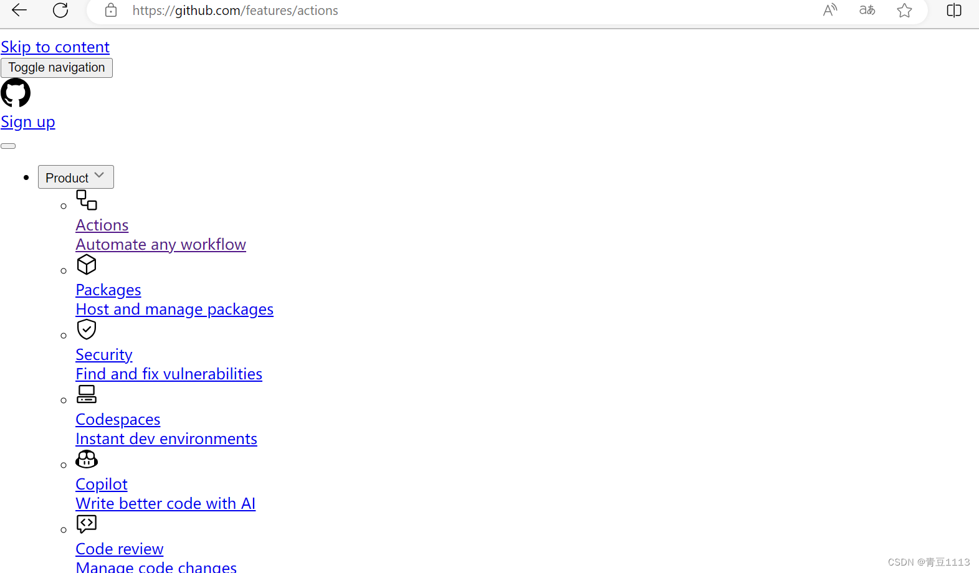Click the Read aloud icon

pos(830,10)
